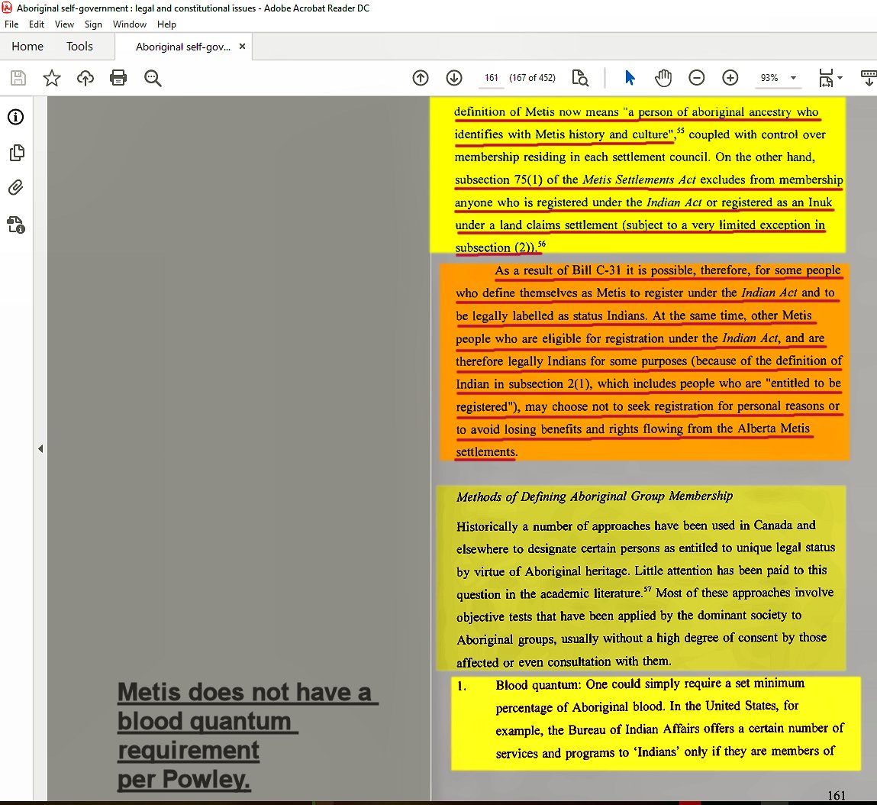Open document info panel icon
The image size is (877, 805).
click(x=16, y=117)
